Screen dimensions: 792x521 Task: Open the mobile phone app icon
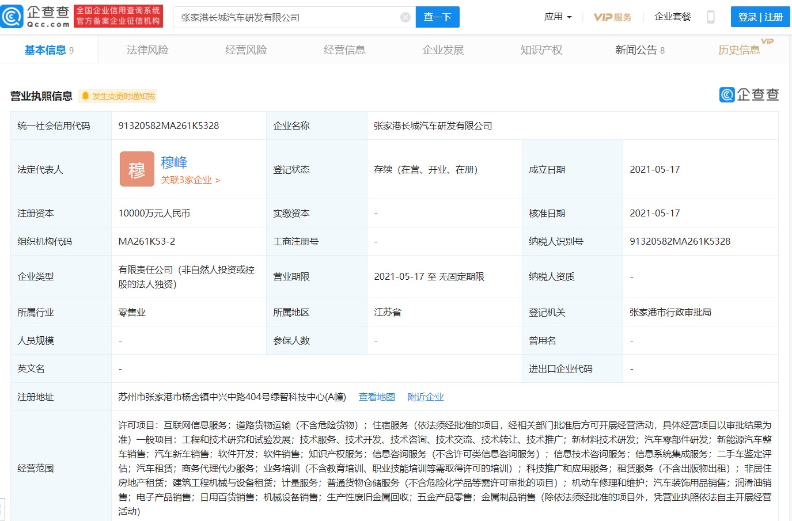[711, 17]
